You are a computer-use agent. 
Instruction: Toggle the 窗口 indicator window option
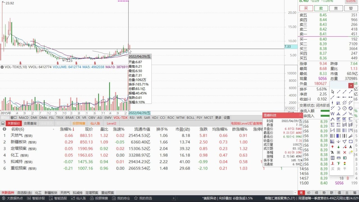click(x=13, y=118)
